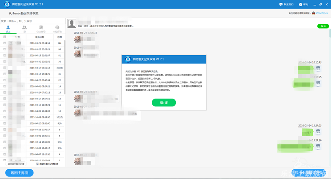Tick the select-all checkbox in the table header
The image size is (331, 179).
click(x=5, y=37)
